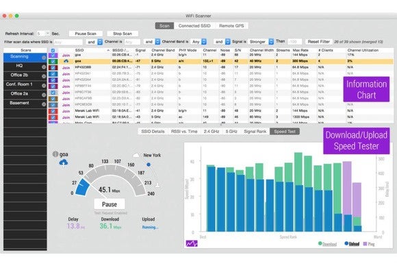This screenshot has height=266, width=397.
Task: Open the SSID Details tab
Action: [153, 132]
